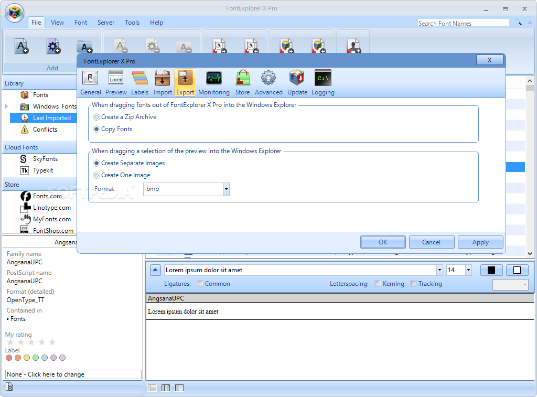Viewport: 537px width, 397px height.
Task: Open the Update preferences tab
Action: [x=297, y=82]
